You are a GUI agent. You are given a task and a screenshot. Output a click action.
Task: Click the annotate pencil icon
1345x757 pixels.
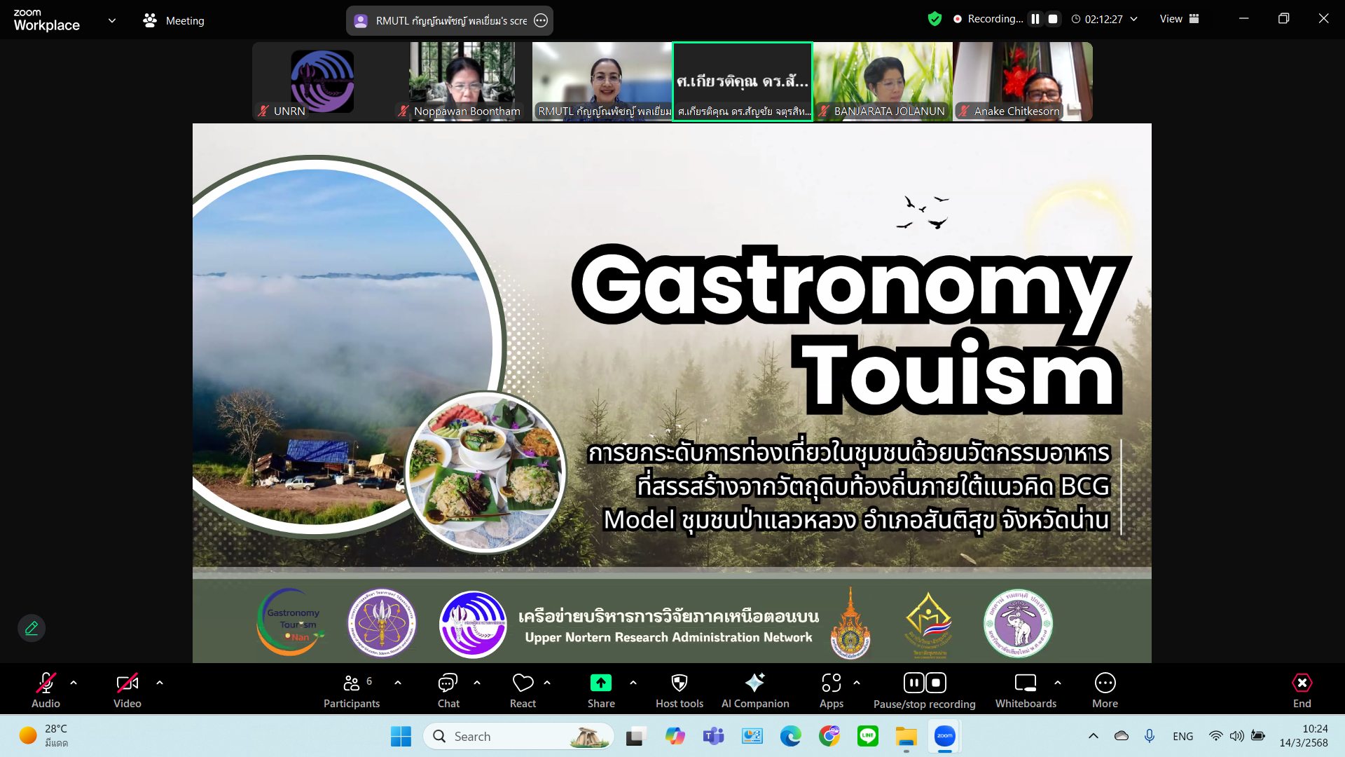[32, 628]
